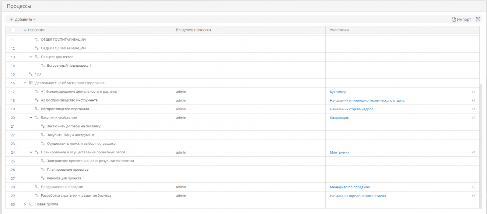Collapse the Процесс для тестов row
This screenshot has height=214, width=487.
[31, 57]
